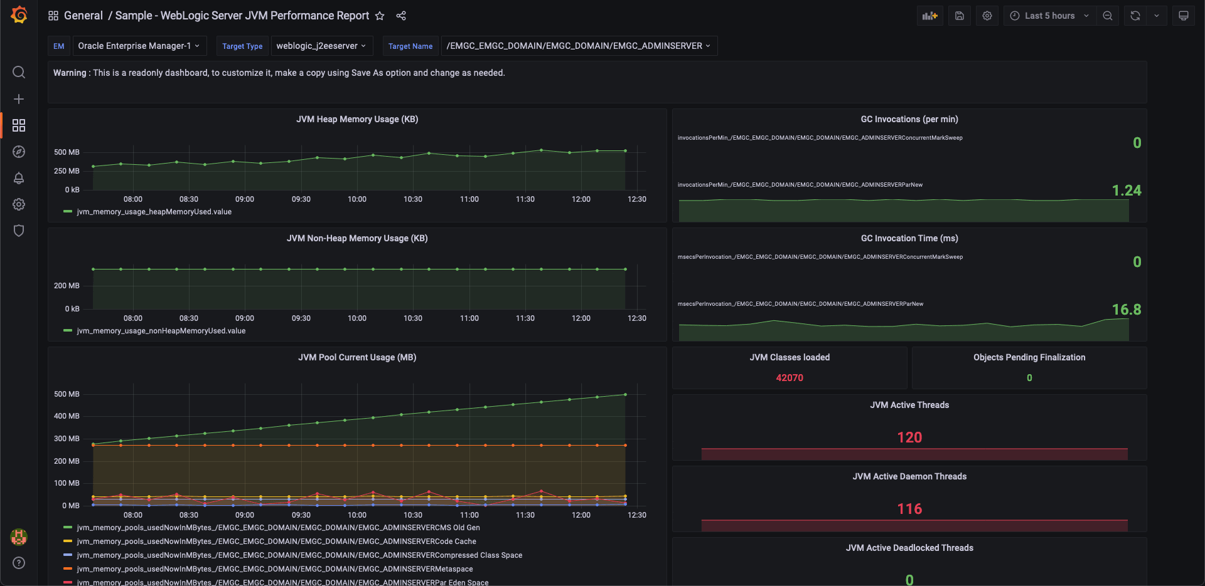Toggle jvm_memory_usage_heapMemoryUsed series in legend
The width and height of the screenshot is (1205, 586).
(x=154, y=212)
